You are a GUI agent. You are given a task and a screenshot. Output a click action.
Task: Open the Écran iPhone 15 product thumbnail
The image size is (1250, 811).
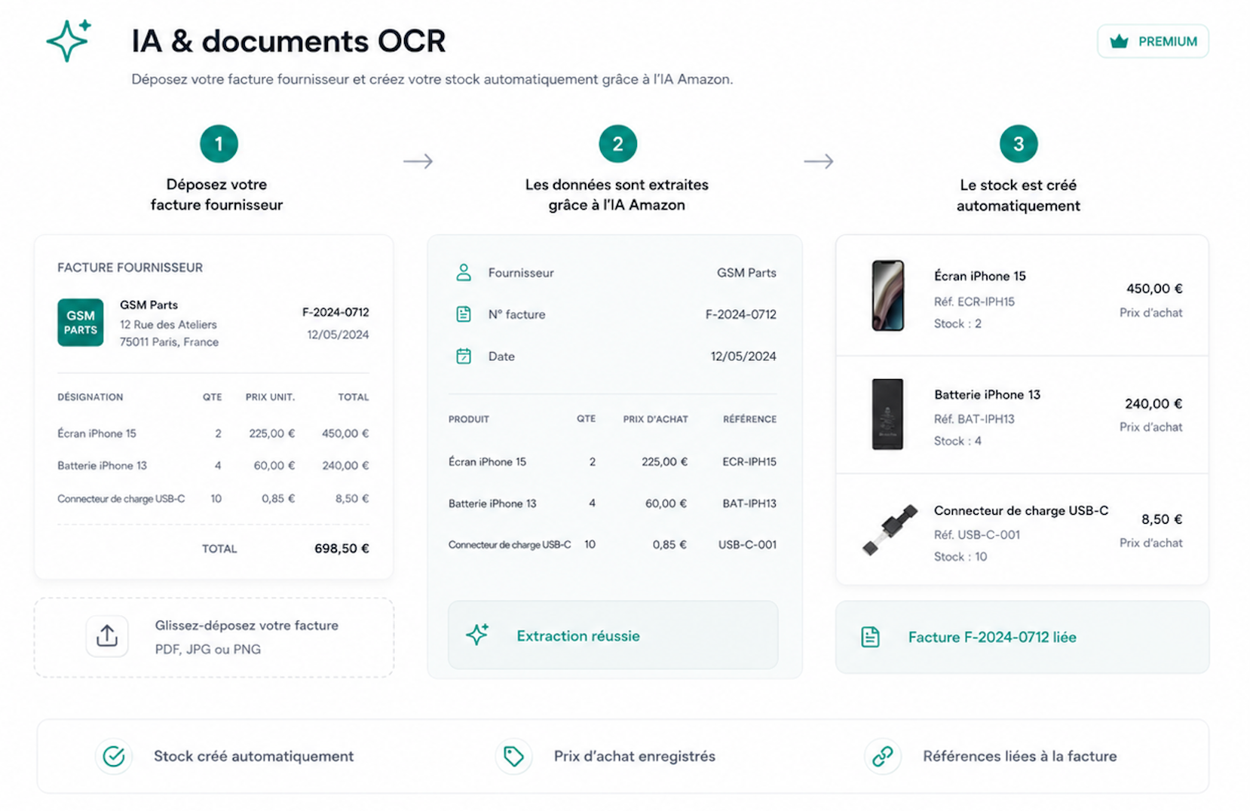tap(888, 295)
